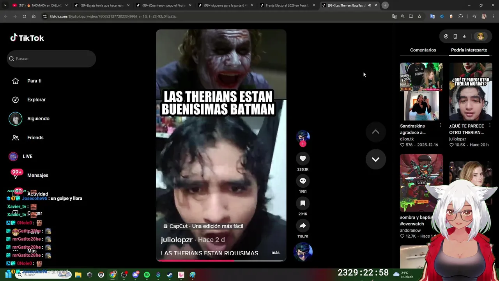Screen dimensions: 499x281
Task: Seek on the video progress bar
Action: (x=221, y=260)
